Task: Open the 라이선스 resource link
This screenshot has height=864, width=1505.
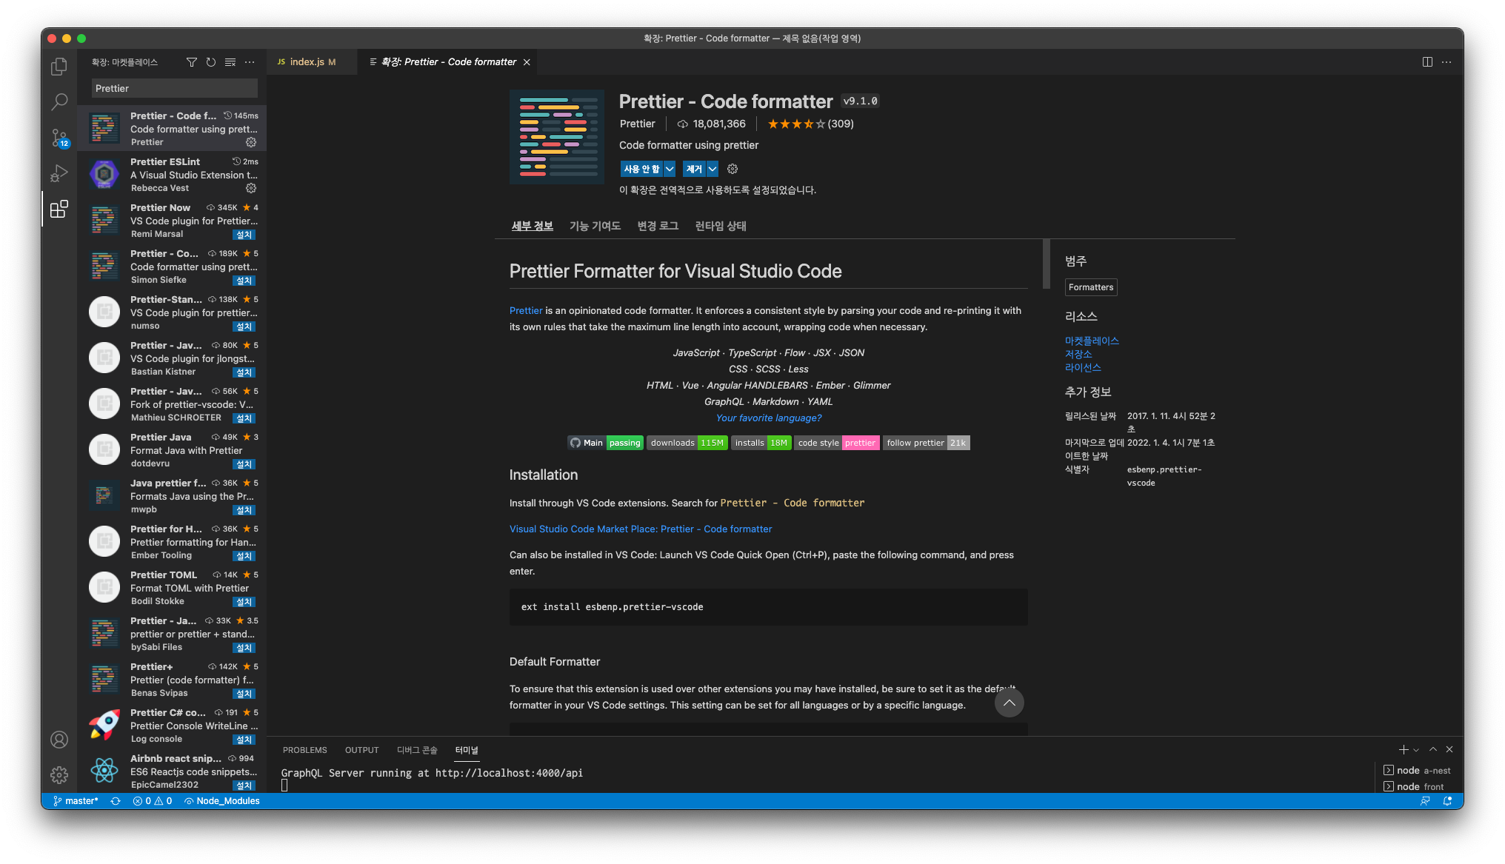Action: click(1083, 368)
